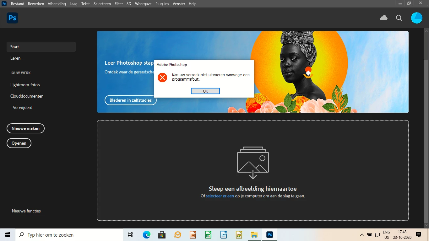
Task: Open the yellow-green database app on taskbar
Action: [x=239, y=235]
